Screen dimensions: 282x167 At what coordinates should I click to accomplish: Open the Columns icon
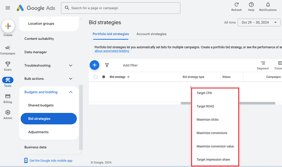pos(280,63)
